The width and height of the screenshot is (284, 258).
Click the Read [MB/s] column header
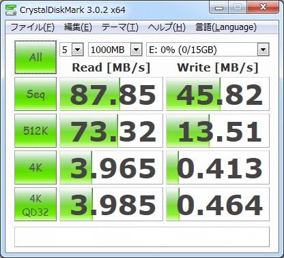(111, 67)
